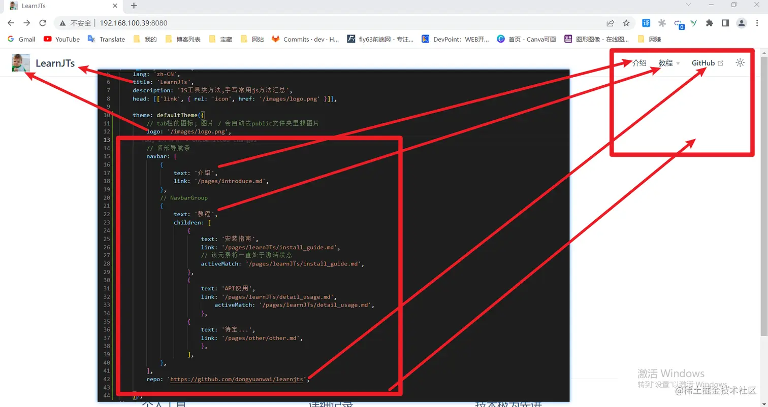This screenshot has height=407, width=768.
Task: Go forward to the next page
Action: point(27,23)
